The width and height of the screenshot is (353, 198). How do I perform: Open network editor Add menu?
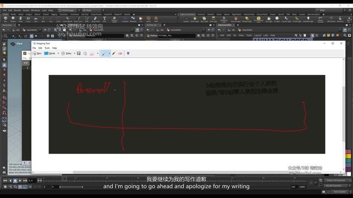(222, 35)
